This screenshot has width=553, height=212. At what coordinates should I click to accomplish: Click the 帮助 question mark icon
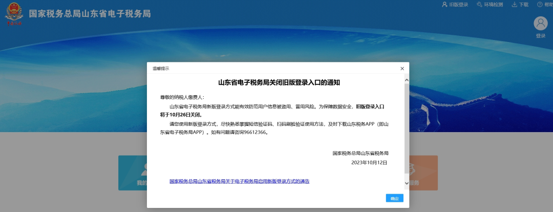540,4
